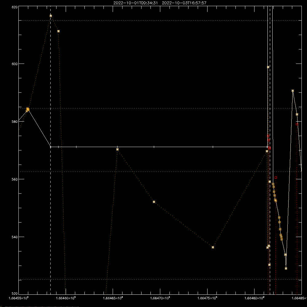This screenshot has width=307, height=307.
Task: Select the data point near 582 right of the 590 peak
Action: [297, 115]
